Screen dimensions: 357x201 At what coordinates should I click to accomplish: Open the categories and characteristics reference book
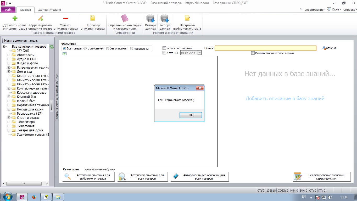click(125, 18)
